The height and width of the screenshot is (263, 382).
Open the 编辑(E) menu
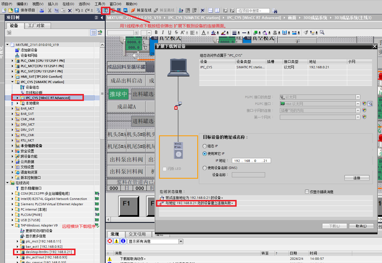pyautogui.click(x=22, y=4)
